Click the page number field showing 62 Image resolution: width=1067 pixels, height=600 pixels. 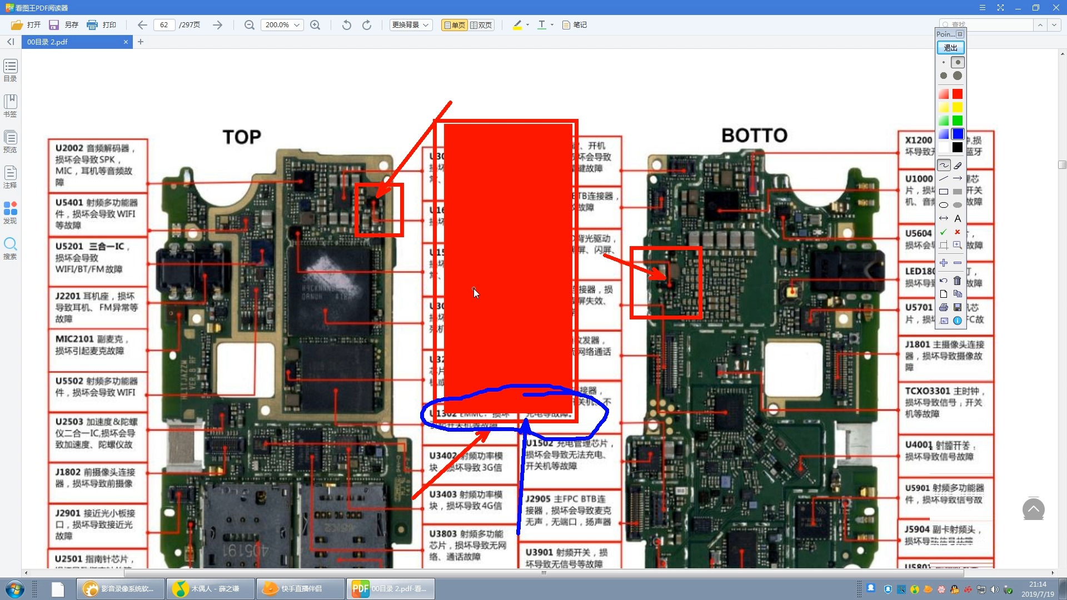point(164,25)
